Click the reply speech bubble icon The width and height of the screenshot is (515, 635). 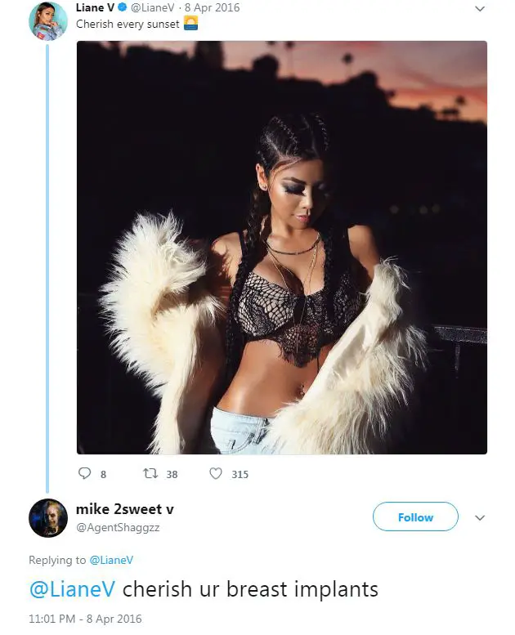84,473
